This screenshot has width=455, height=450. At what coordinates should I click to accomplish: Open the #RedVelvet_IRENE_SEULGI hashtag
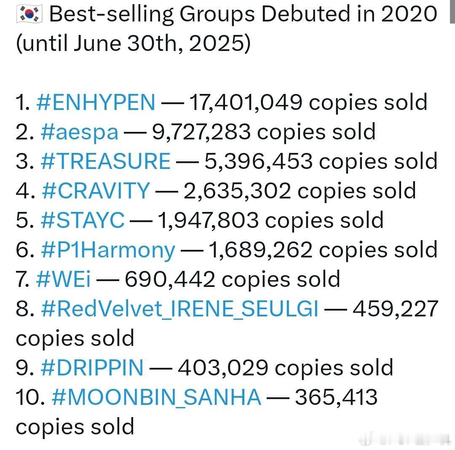click(x=179, y=309)
